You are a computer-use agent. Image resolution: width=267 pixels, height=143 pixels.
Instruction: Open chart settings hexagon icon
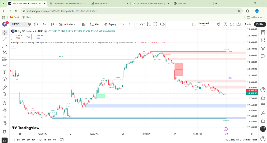coord(226,24)
